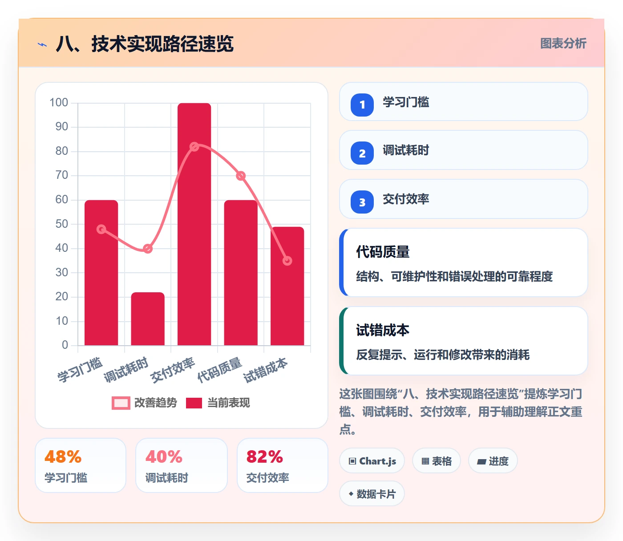Select the 进度 tag

(x=493, y=461)
